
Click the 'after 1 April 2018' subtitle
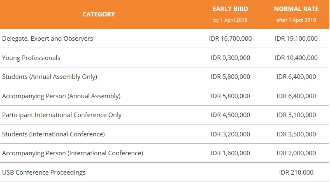pyautogui.click(x=296, y=20)
